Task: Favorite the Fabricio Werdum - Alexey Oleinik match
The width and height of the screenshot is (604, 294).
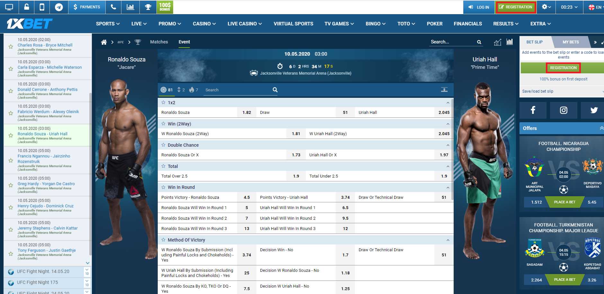Action: 11,113
